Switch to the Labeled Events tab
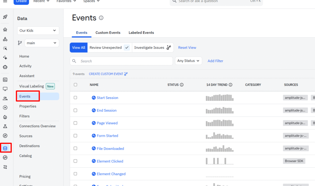 click(x=141, y=33)
